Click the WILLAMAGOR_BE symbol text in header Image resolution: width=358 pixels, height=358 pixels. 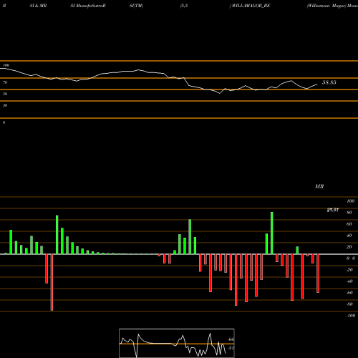(x=251, y=6)
